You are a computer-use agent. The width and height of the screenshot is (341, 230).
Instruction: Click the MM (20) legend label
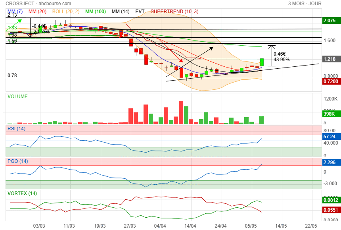click(x=37, y=12)
